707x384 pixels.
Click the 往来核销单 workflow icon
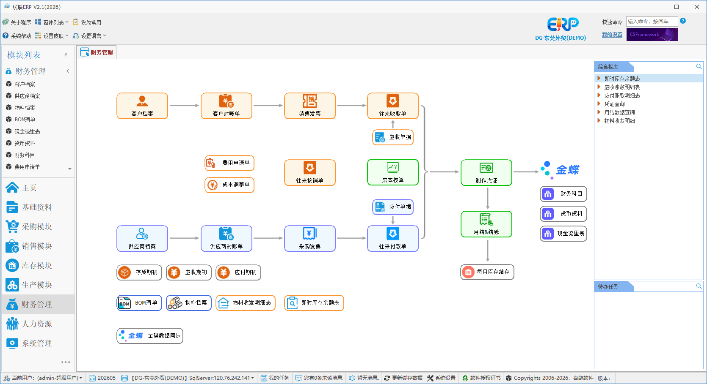(x=310, y=173)
